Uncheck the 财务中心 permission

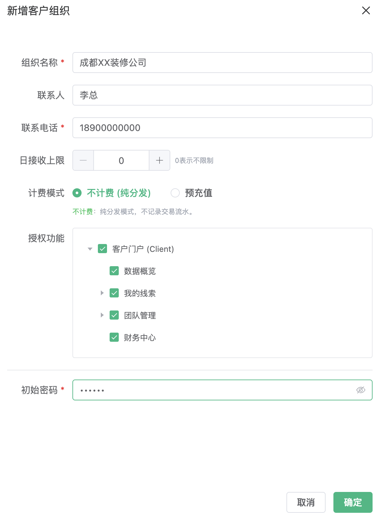(114, 338)
